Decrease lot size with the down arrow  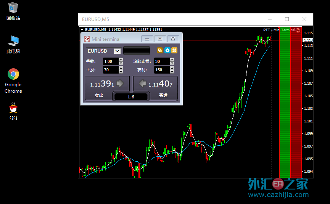[121, 63]
